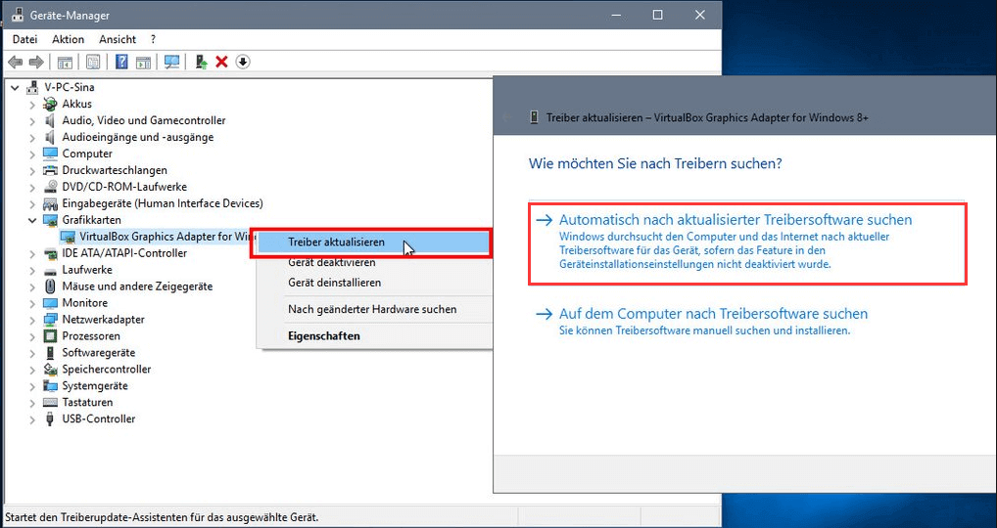Expand the Laufwerke category
Screen dimensions: 997x528
31,270
